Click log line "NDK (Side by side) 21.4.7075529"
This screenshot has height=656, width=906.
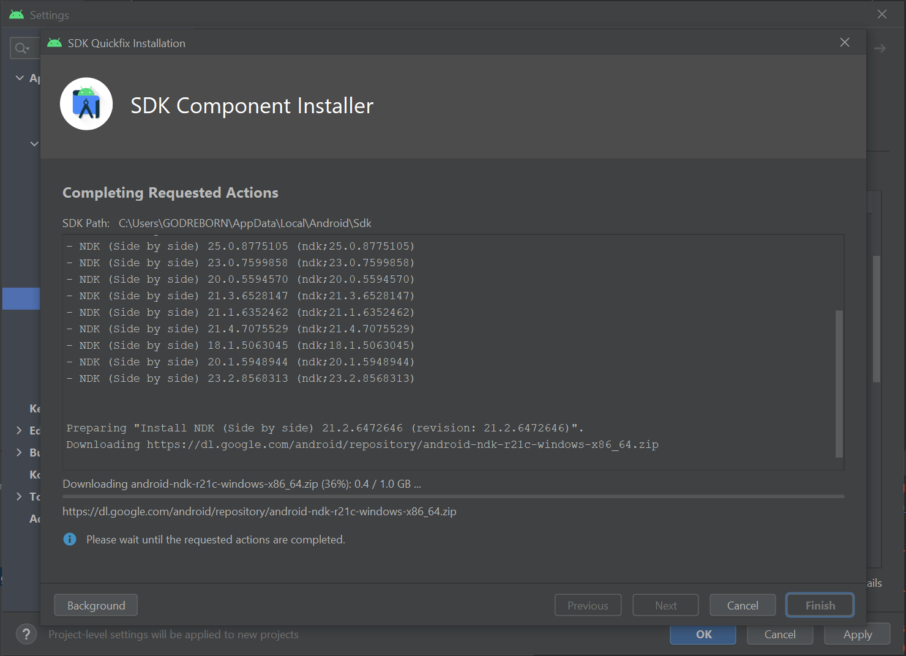[241, 329]
